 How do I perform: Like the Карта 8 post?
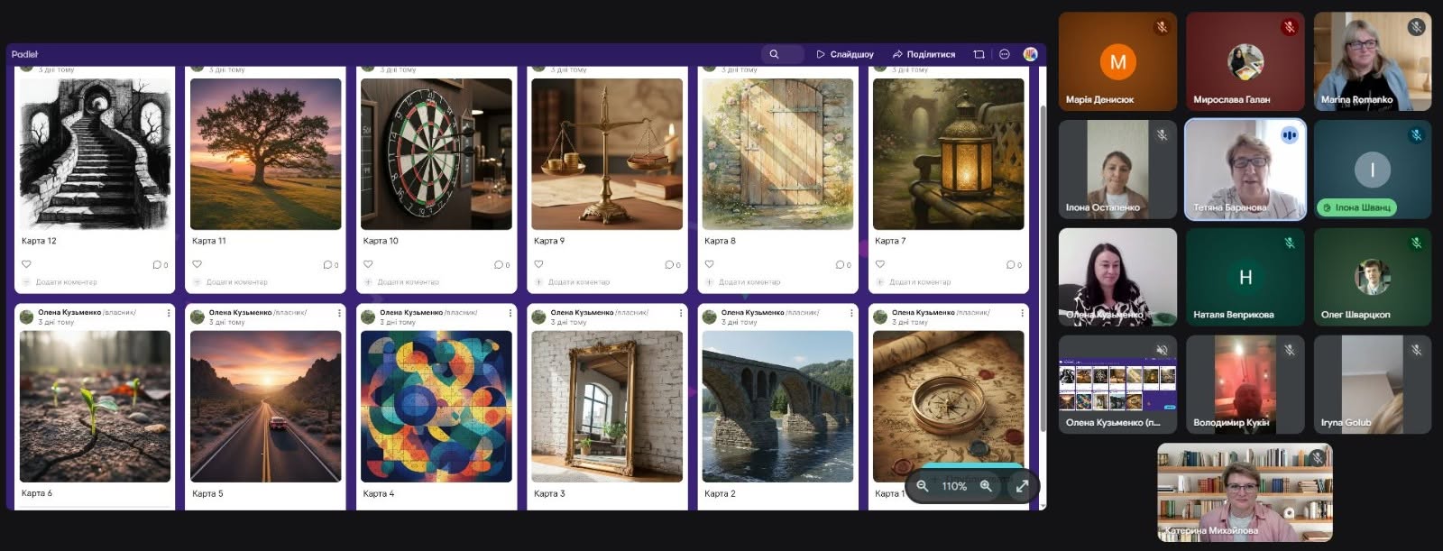[709, 264]
